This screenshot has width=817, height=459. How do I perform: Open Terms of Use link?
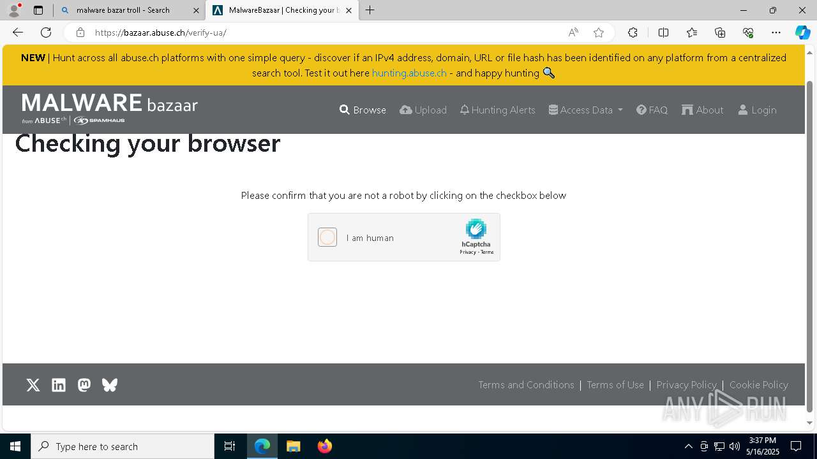pyautogui.click(x=615, y=384)
